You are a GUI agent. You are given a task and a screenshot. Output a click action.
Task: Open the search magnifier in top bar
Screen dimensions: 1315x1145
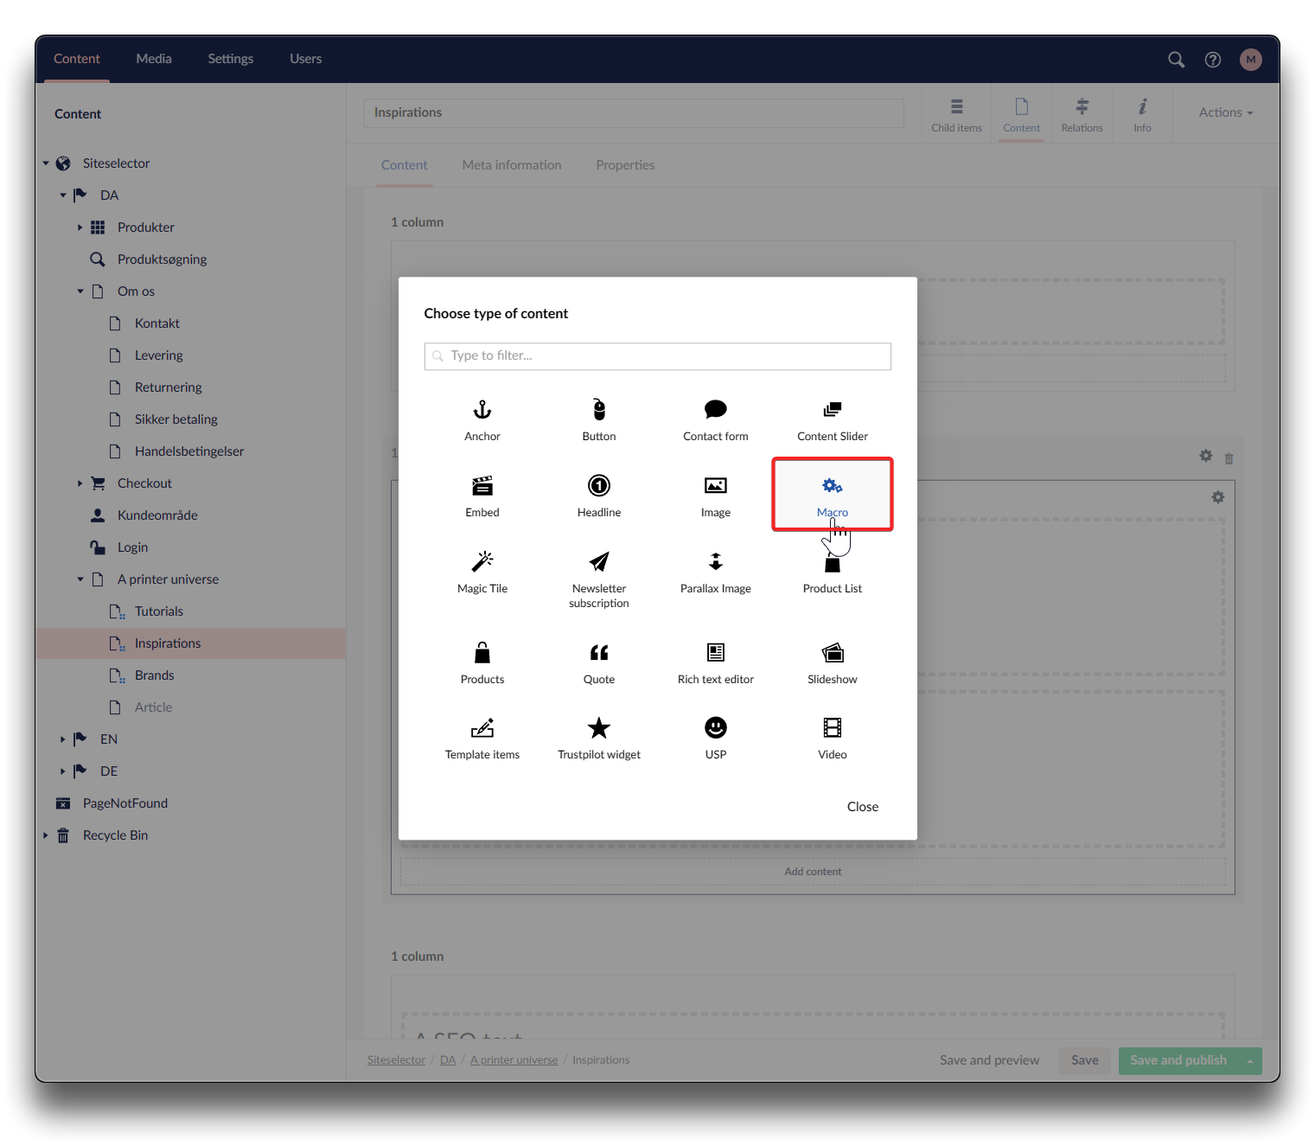point(1176,60)
